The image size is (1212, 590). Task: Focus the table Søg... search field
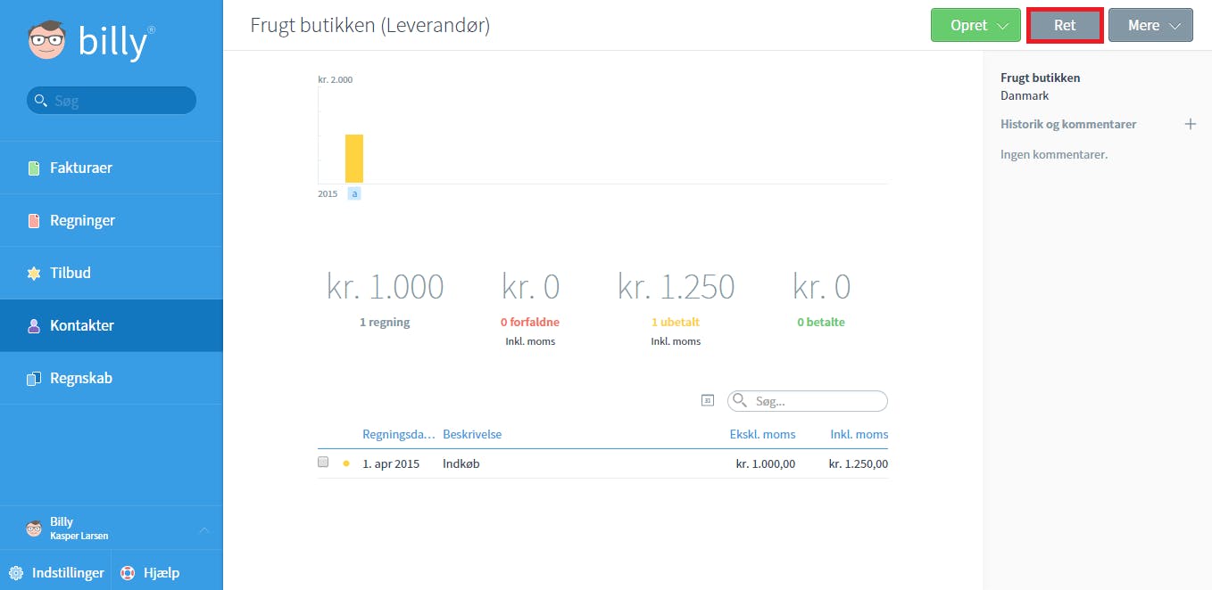click(x=808, y=401)
